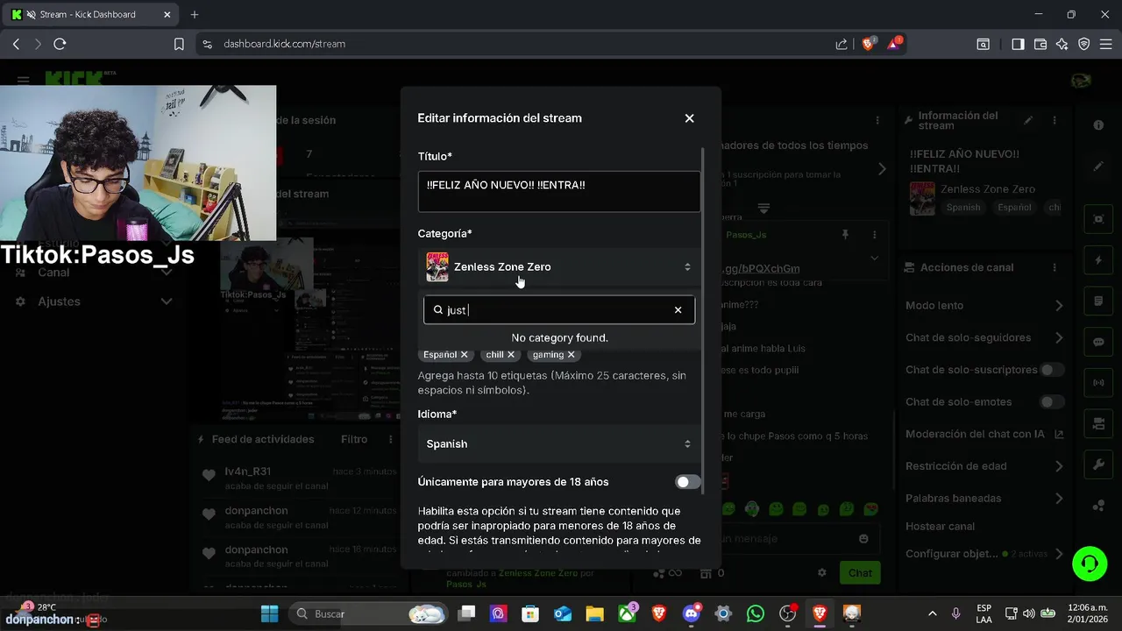Image resolution: width=1122 pixels, height=631 pixels.
Task: Go back in the browser
Action: (x=16, y=44)
